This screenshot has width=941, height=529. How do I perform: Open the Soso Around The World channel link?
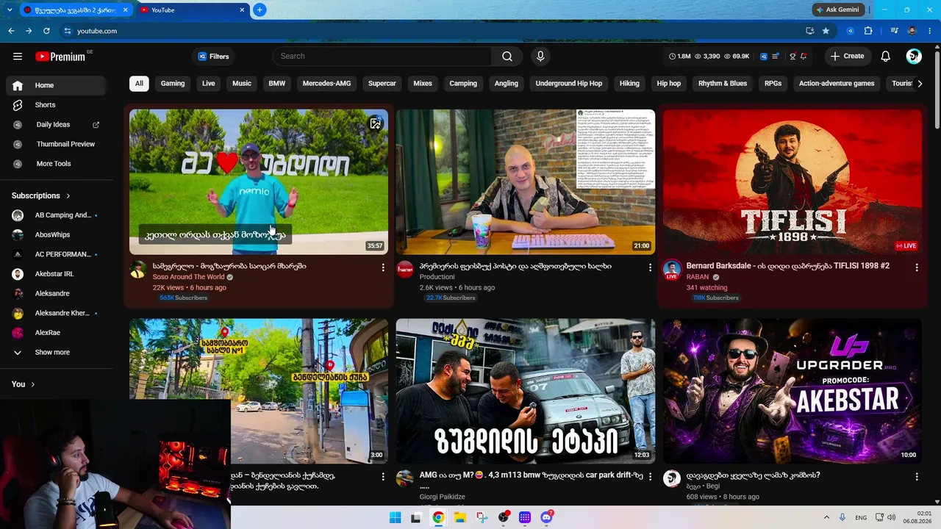(188, 277)
